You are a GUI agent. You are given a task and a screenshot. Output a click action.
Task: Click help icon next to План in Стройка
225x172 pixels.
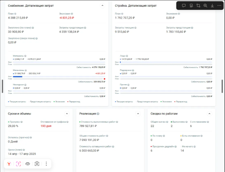coord(122,14)
